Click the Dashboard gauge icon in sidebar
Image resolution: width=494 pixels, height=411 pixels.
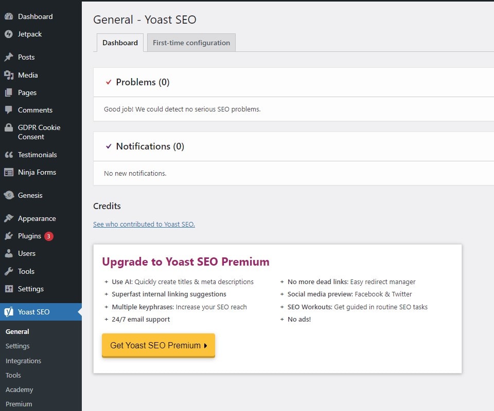coord(9,16)
